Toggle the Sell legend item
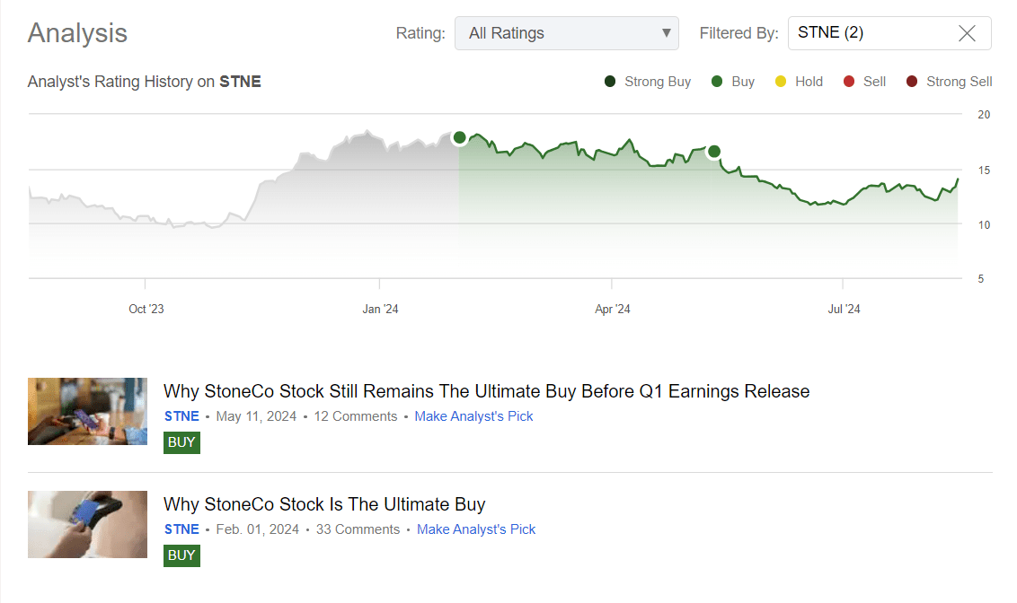The width and height of the screenshot is (1017, 603). tap(864, 82)
